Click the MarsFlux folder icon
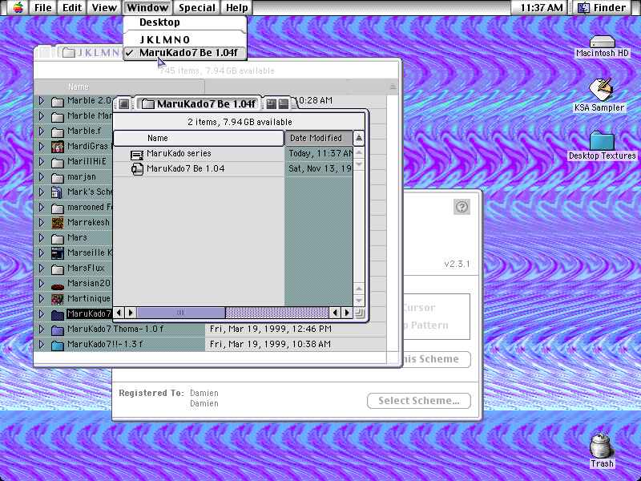Image resolution: width=641 pixels, height=481 pixels. [x=58, y=269]
